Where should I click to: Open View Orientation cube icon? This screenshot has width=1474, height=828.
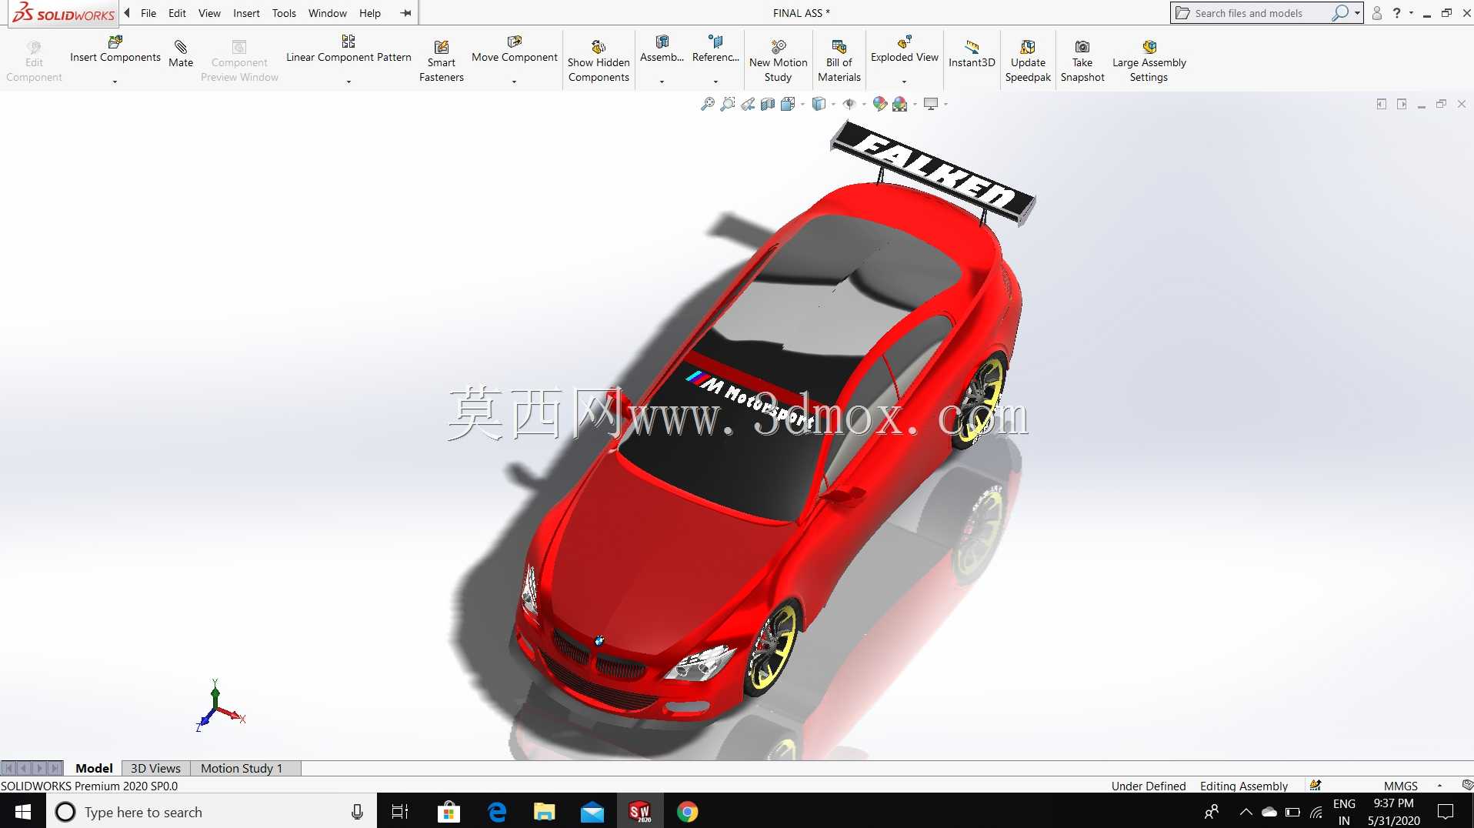pyautogui.click(x=788, y=104)
